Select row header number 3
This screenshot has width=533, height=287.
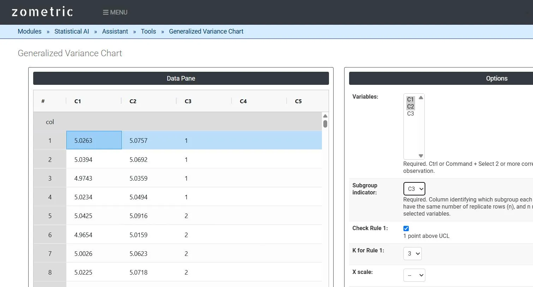pyautogui.click(x=50, y=178)
